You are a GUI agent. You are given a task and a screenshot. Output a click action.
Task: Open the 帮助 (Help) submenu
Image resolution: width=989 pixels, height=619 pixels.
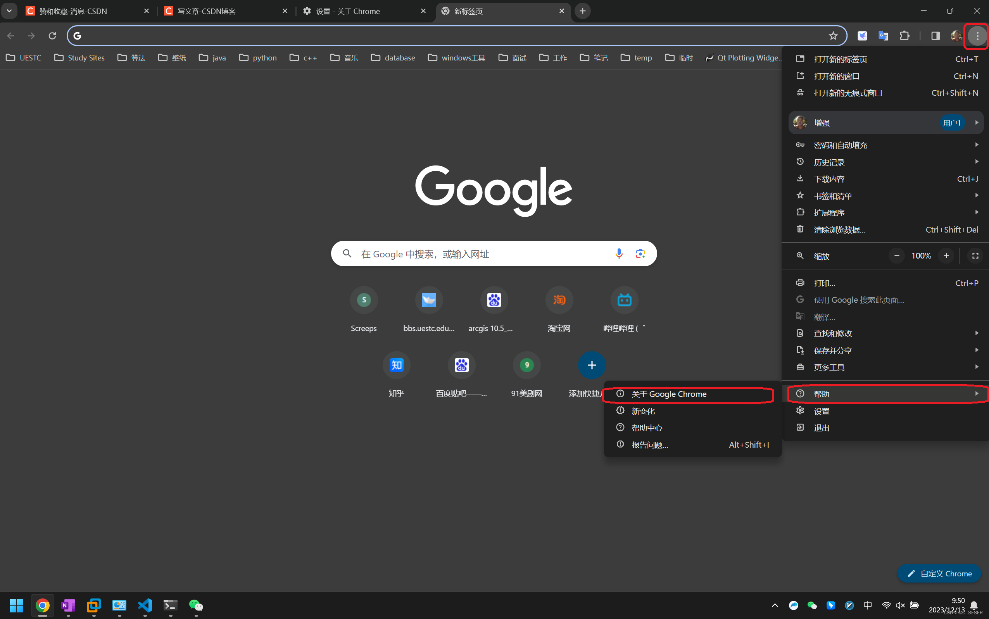(886, 394)
